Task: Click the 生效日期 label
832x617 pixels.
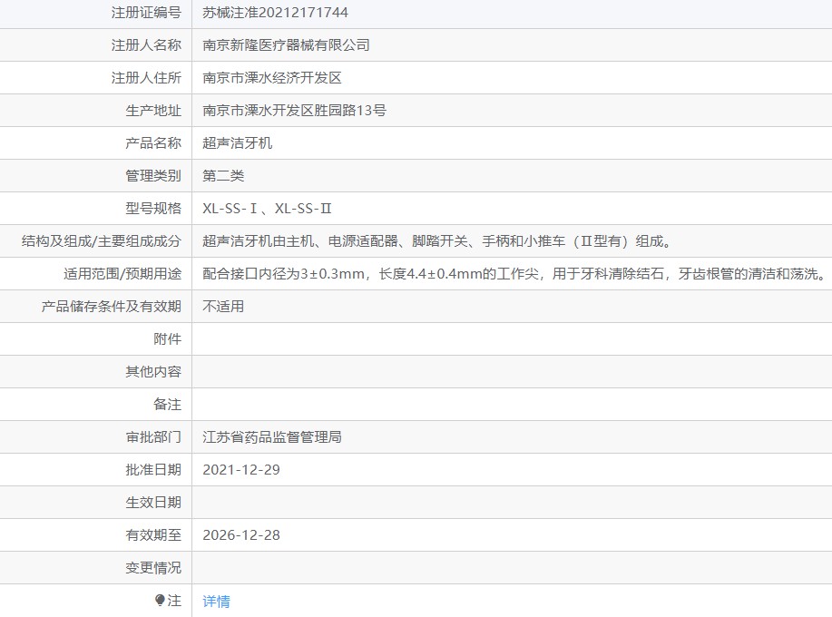Action: pyautogui.click(x=153, y=503)
